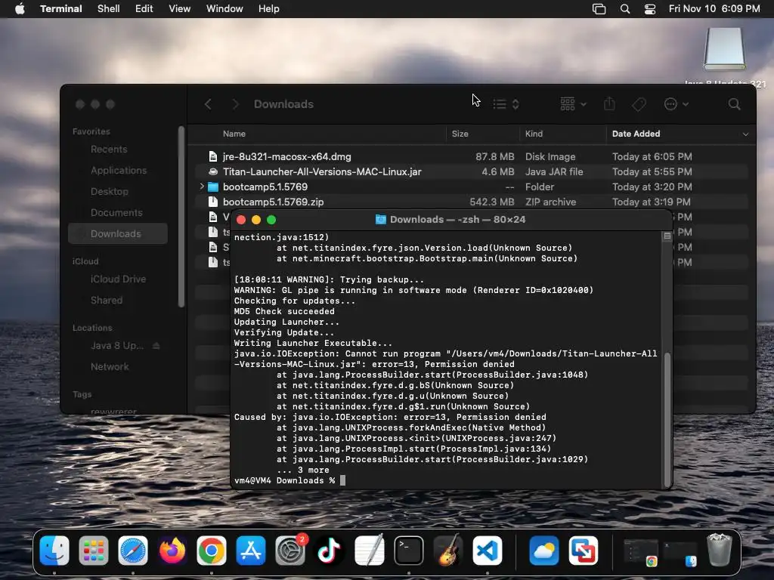
Task: Sort Finder list by Kind column
Action: (534, 134)
